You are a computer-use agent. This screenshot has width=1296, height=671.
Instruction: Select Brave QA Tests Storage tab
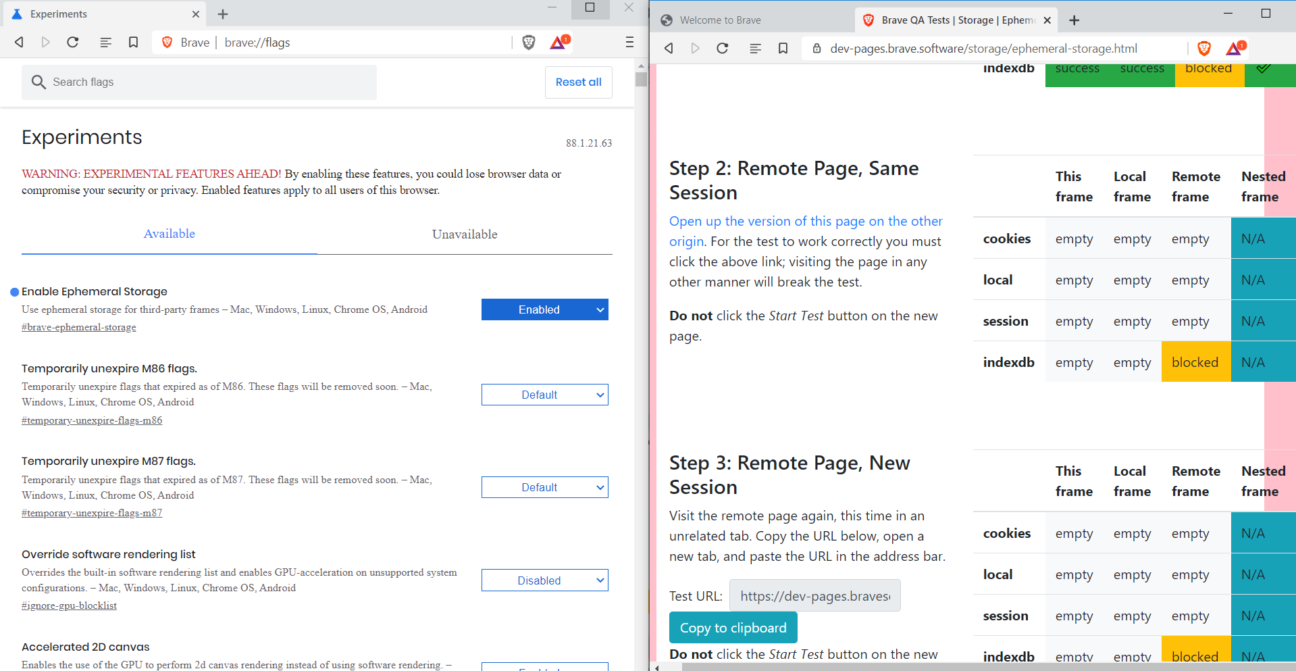[x=955, y=20]
